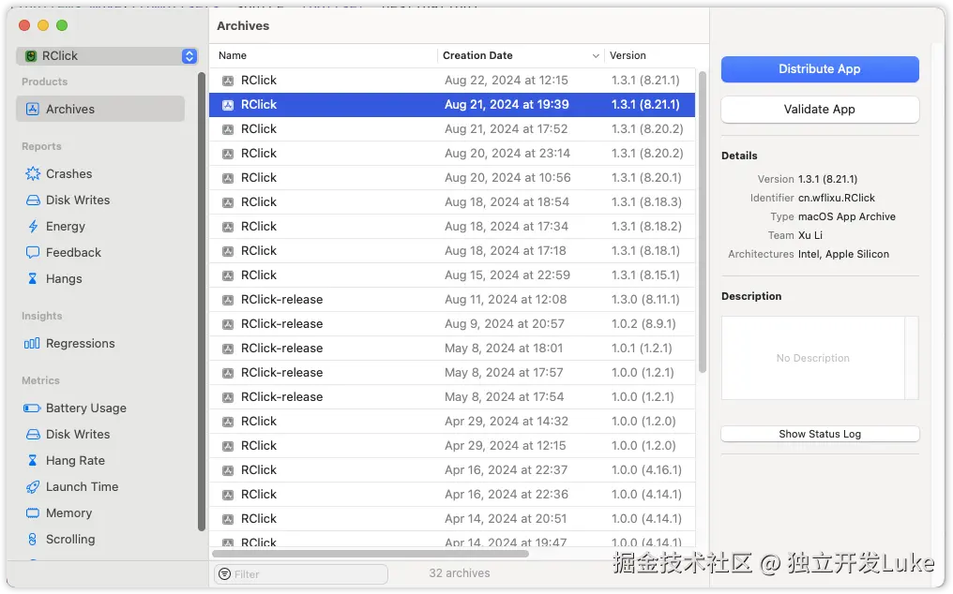The width and height of the screenshot is (953, 594).
Task: Select RClick-release archive version 1.0.2 (8.9.1)
Action: point(451,324)
